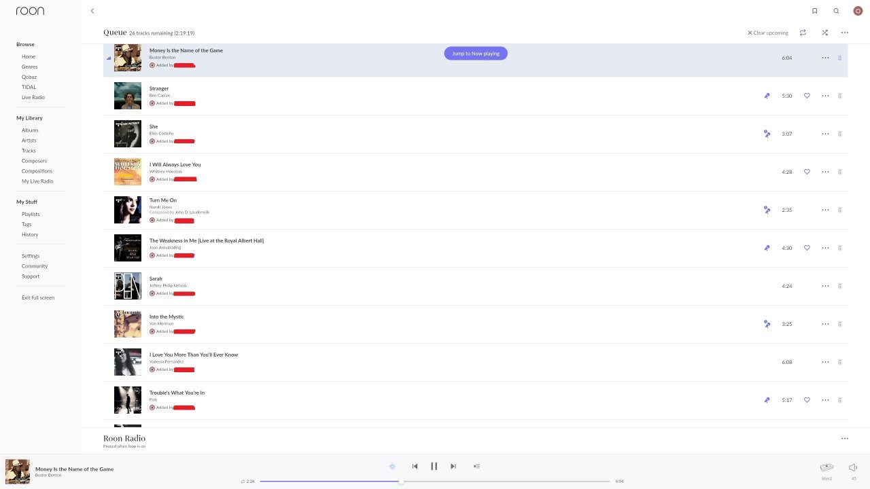Open composer John D. Loudermilk link

[x=192, y=212]
